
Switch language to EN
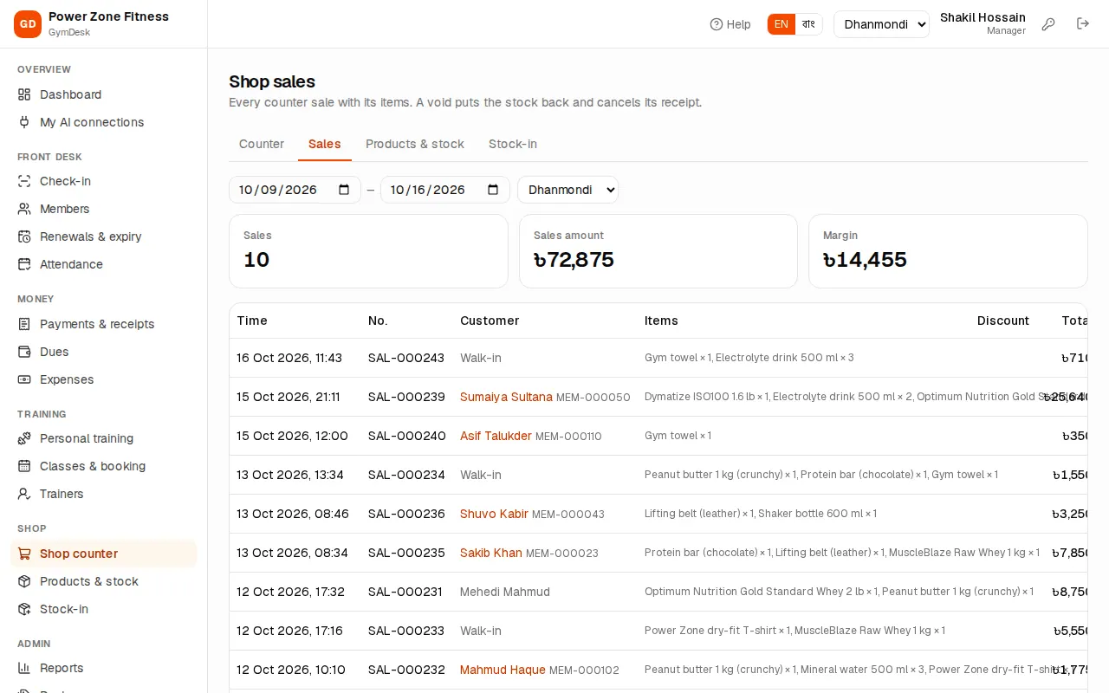click(781, 24)
